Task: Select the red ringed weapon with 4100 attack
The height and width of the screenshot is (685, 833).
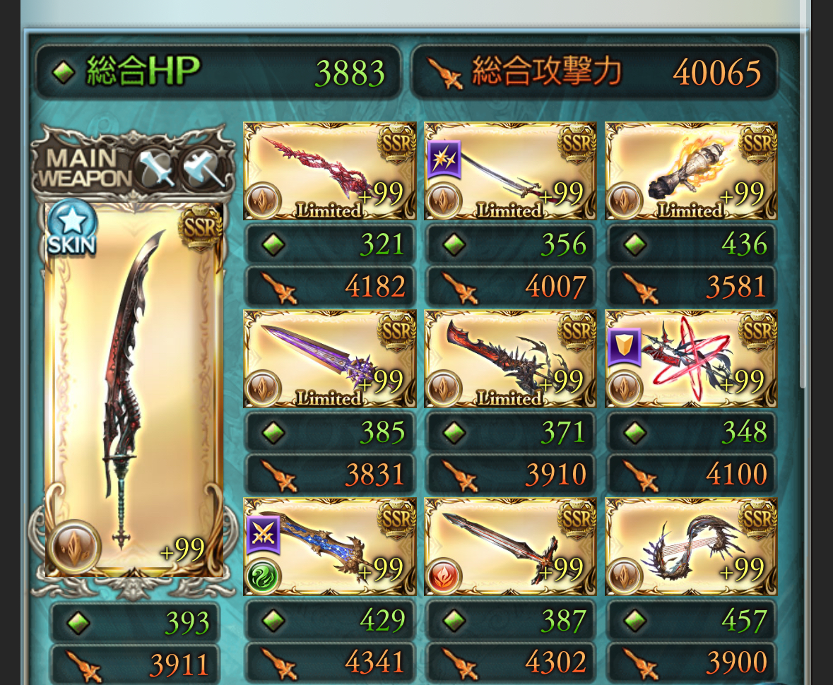Action: 690,359
